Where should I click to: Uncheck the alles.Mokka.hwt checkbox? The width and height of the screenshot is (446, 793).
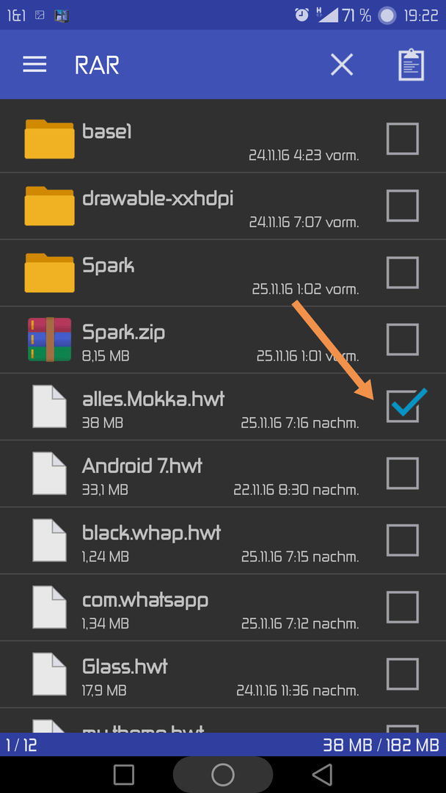coord(403,406)
